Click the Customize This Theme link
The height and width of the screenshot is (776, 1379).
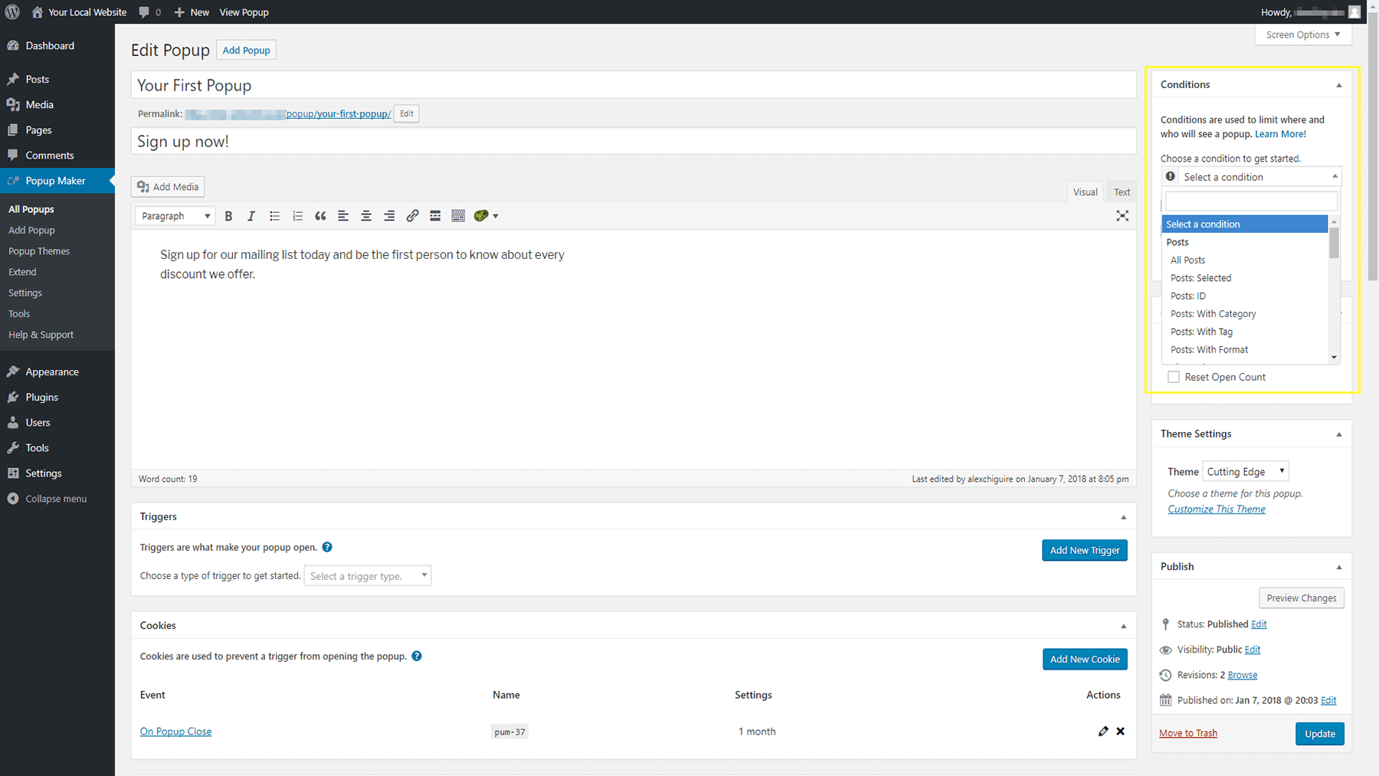(1216, 509)
